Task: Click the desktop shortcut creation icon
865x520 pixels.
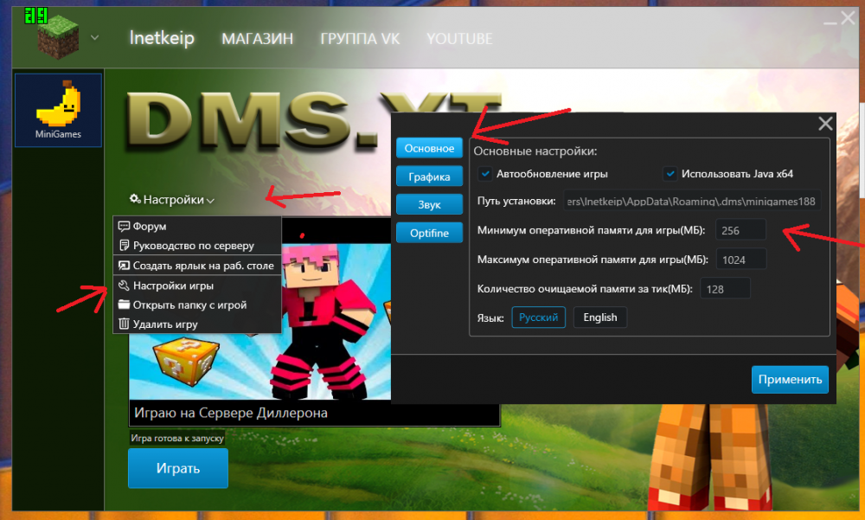Action: coord(124,266)
